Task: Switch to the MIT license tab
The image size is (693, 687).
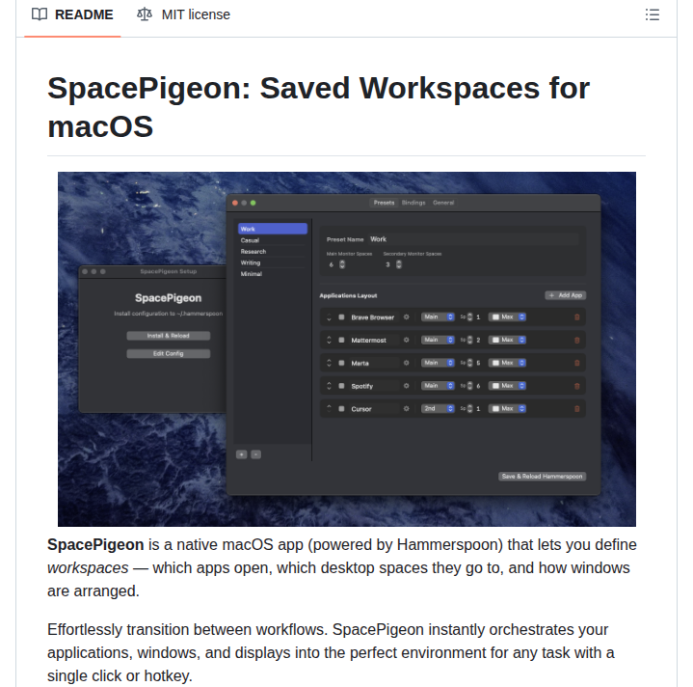Action: pos(183,14)
